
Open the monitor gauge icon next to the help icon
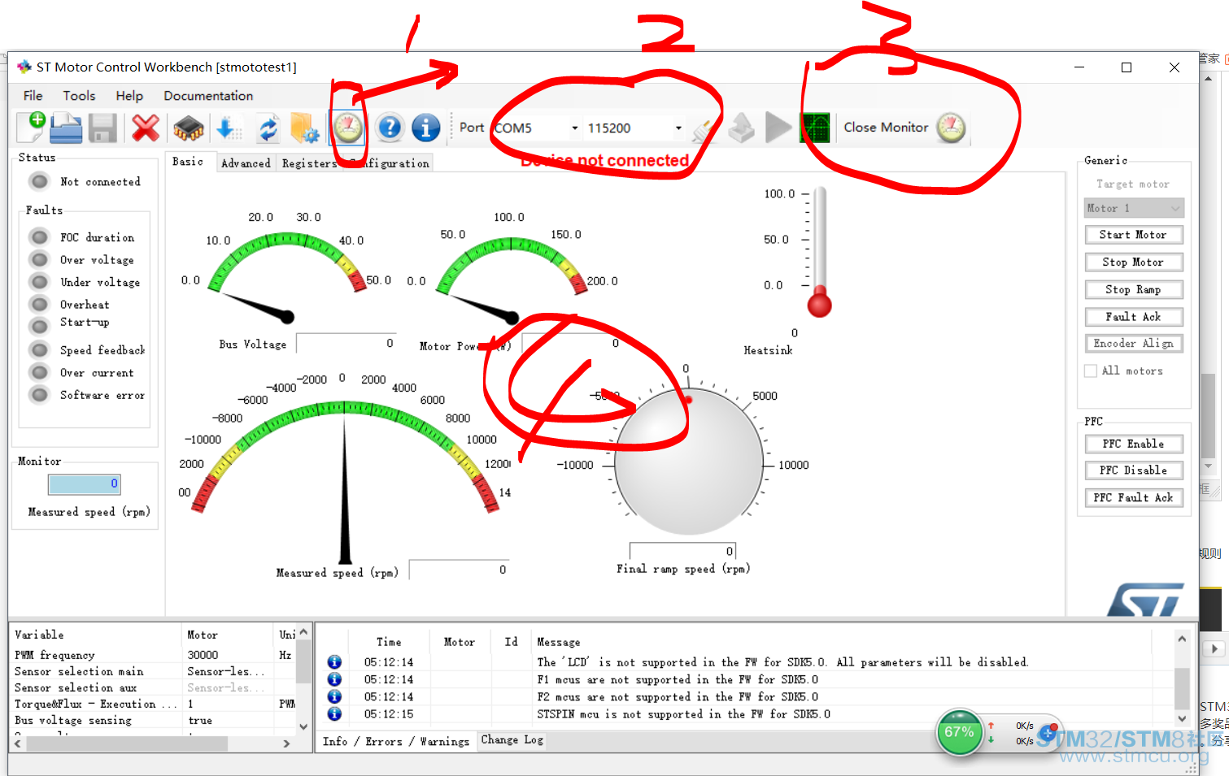click(348, 128)
